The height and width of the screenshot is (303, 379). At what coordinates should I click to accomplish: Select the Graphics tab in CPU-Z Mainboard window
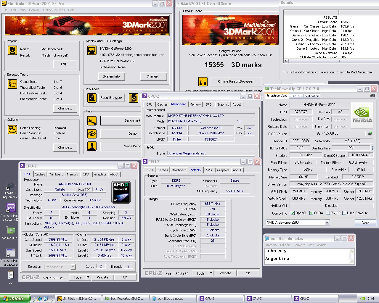pyautogui.click(x=223, y=104)
